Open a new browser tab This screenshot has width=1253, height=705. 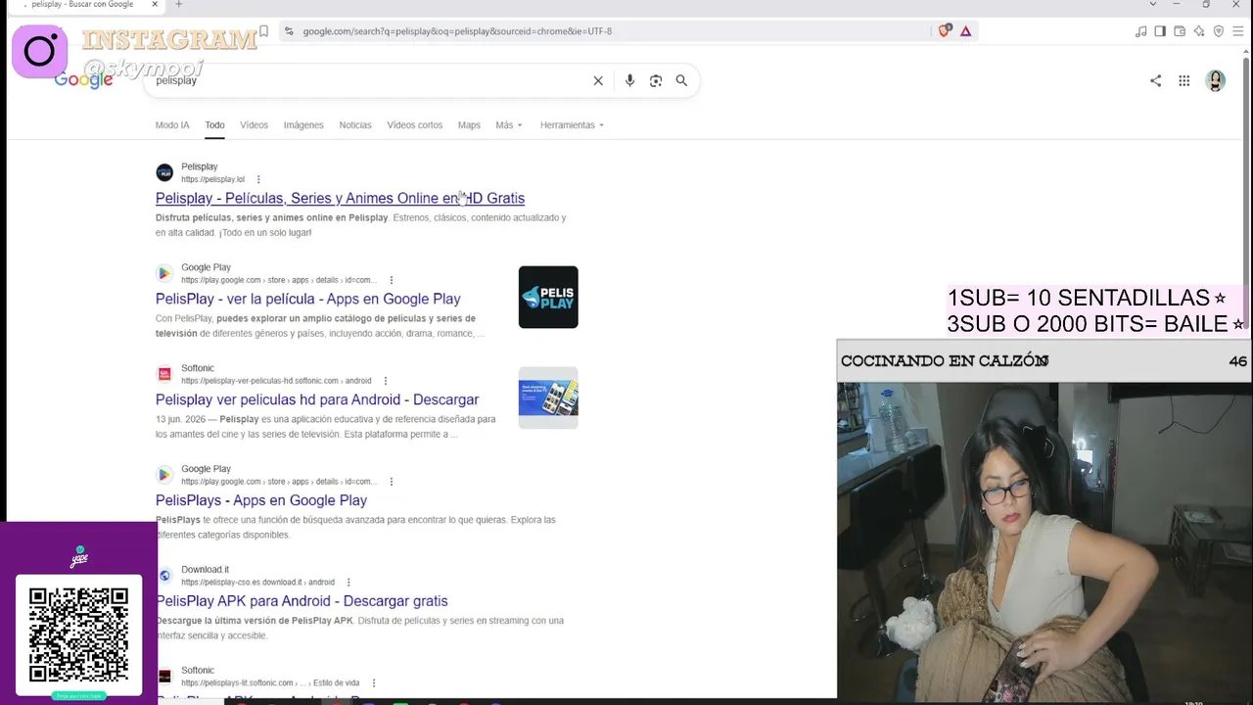coord(178,5)
